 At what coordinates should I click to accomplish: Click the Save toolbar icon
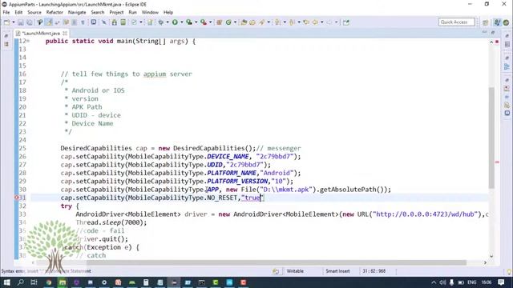(x=21, y=22)
